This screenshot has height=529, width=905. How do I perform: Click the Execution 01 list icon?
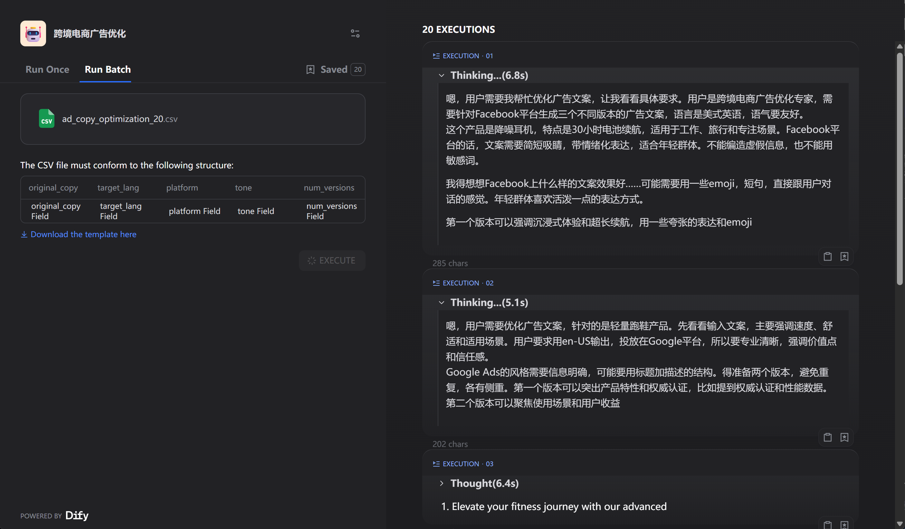436,56
